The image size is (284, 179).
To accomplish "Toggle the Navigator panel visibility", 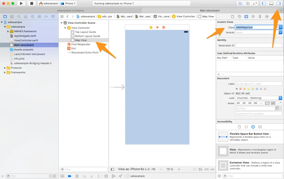I will tap(264, 3).
